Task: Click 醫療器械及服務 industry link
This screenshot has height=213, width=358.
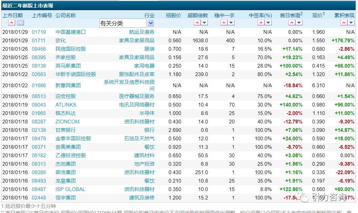Action: pyautogui.click(x=137, y=96)
